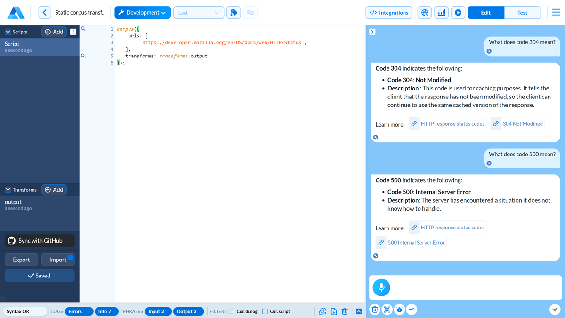Enable the Cur. dialog filter checkbox
Screen dimensions: 565x318
(x=232, y=311)
